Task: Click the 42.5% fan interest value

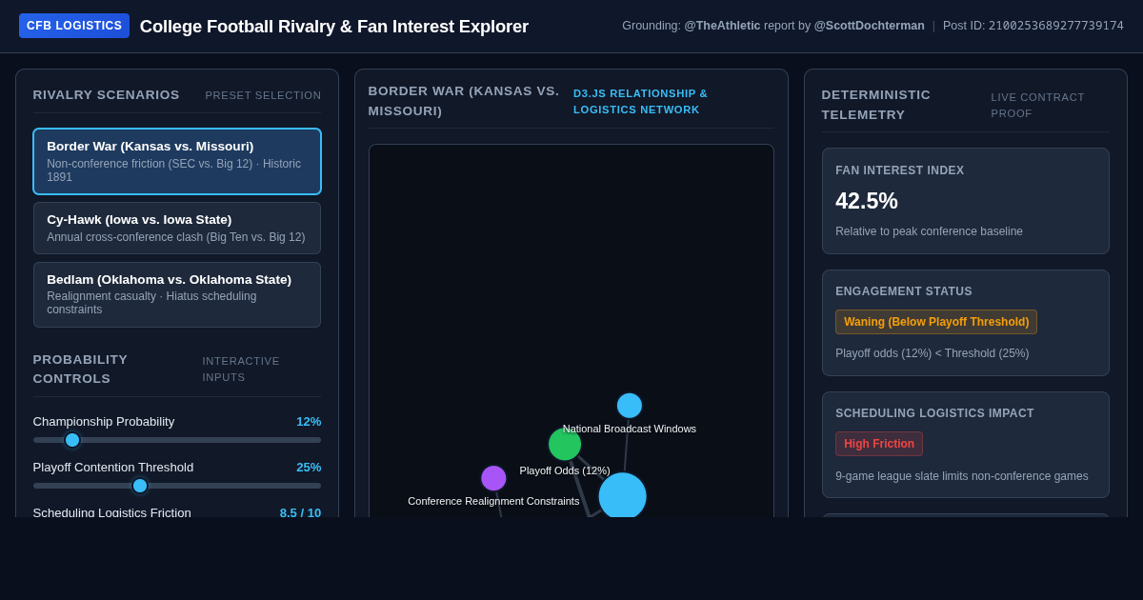Action: [867, 201]
